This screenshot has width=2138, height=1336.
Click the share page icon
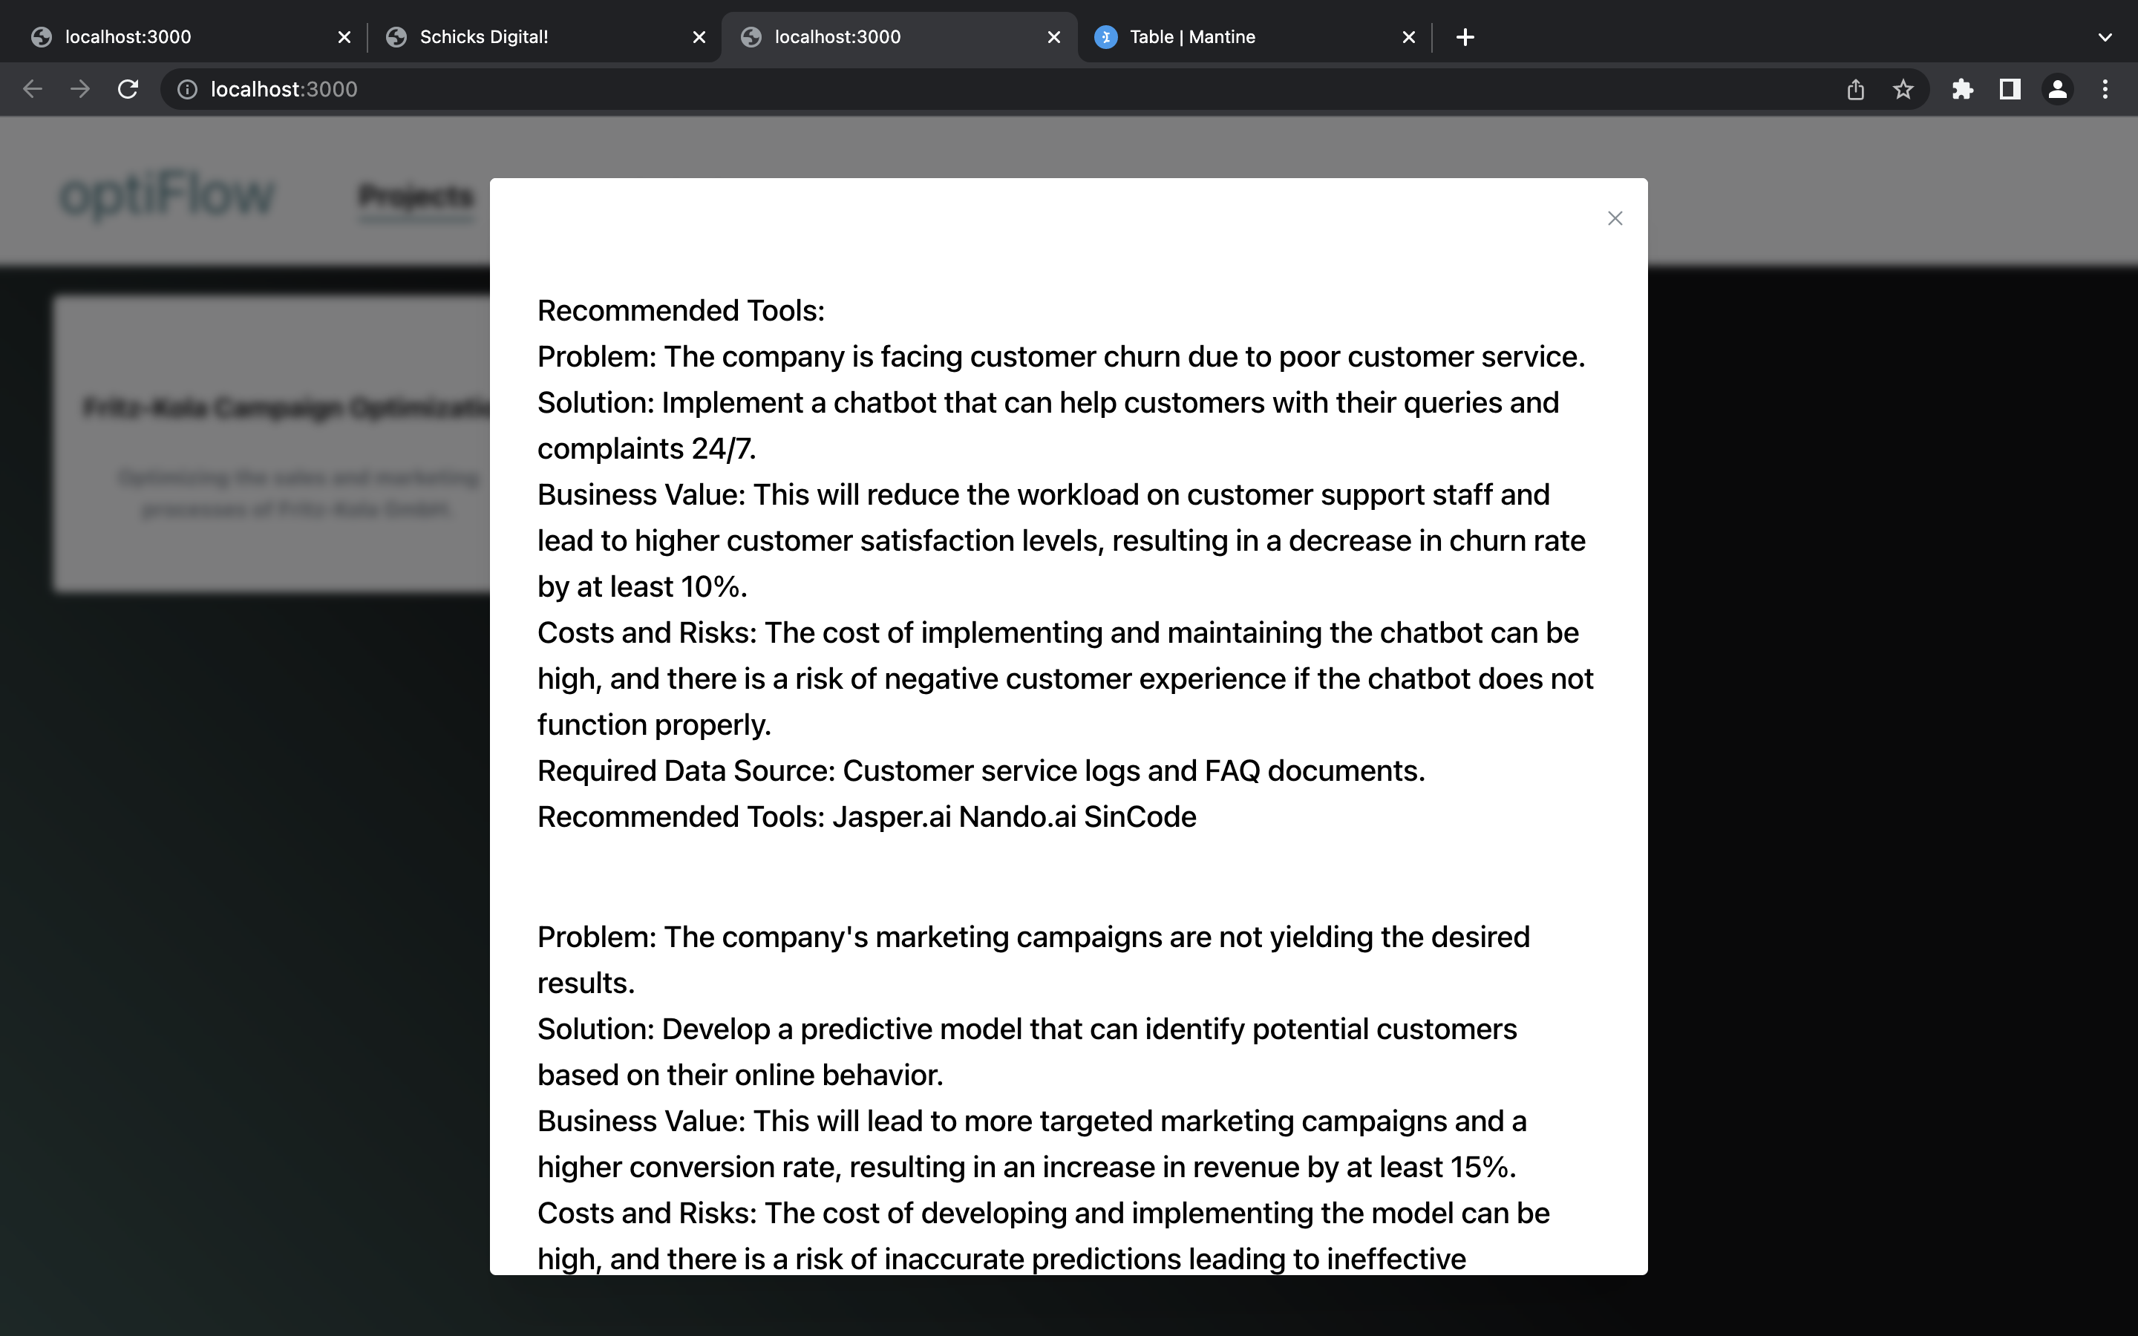coord(1855,89)
